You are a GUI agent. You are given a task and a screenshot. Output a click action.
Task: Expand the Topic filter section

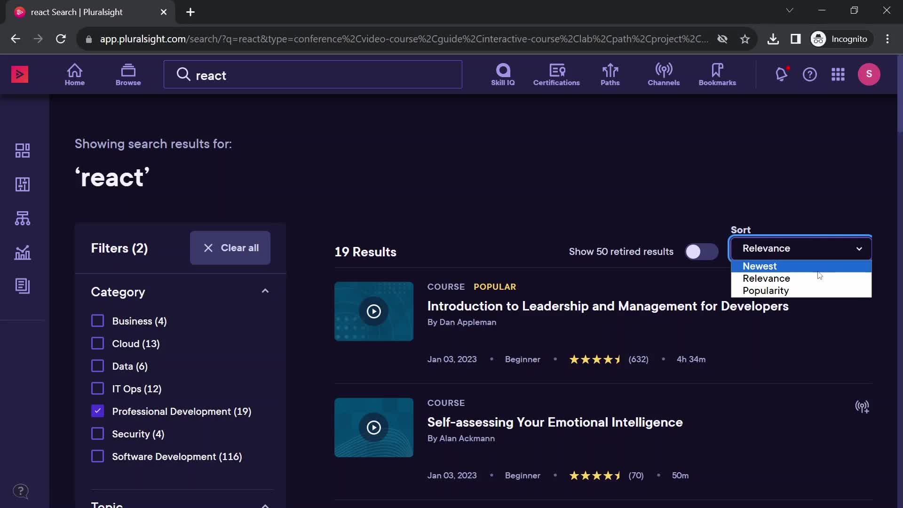tap(265, 504)
